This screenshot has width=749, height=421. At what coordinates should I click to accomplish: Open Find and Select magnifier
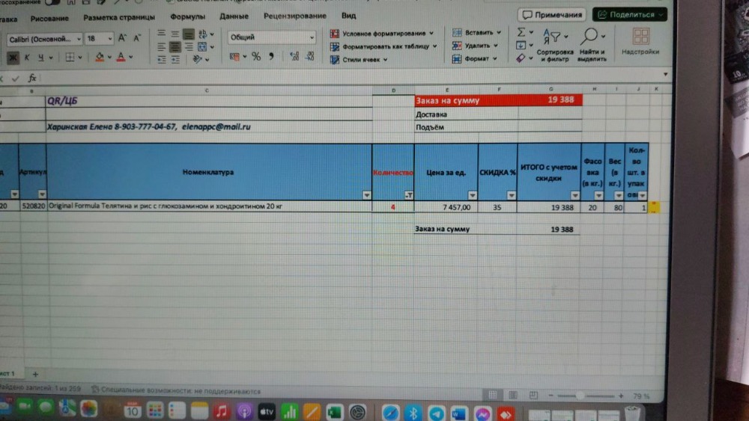(591, 37)
